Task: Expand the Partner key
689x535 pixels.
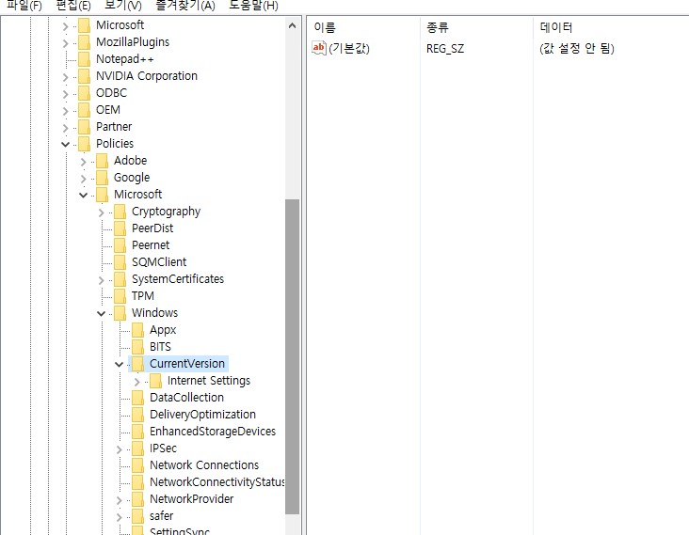Action: tap(66, 128)
